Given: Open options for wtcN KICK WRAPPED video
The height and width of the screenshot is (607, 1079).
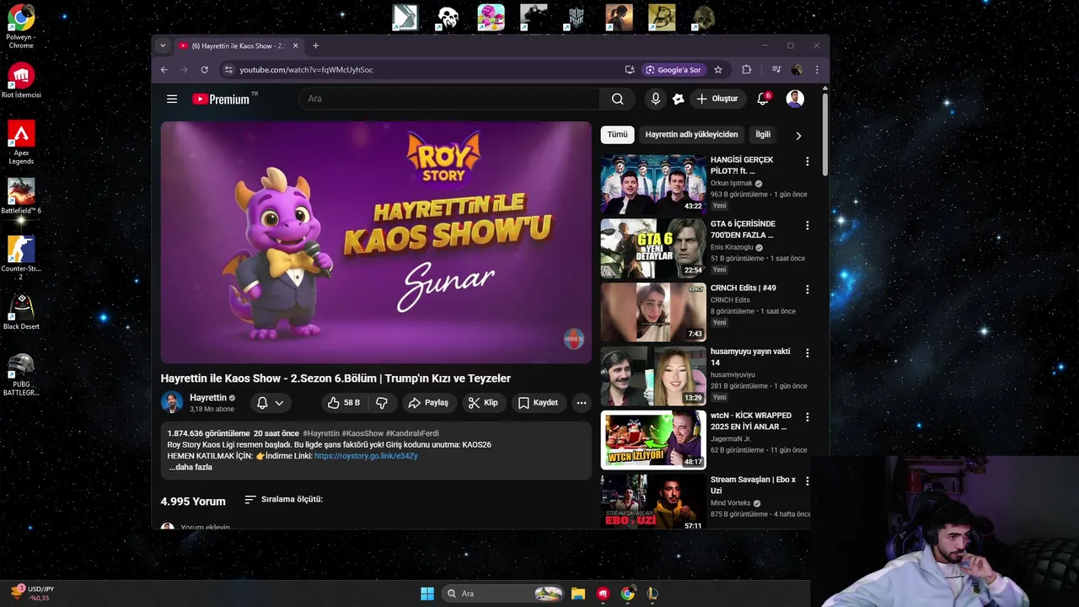Looking at the screenshot, I should point(807,417).
